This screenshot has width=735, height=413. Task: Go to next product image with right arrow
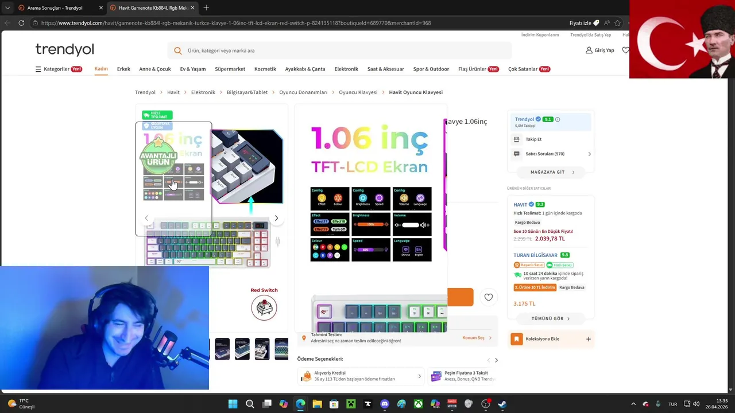[276, 218]
